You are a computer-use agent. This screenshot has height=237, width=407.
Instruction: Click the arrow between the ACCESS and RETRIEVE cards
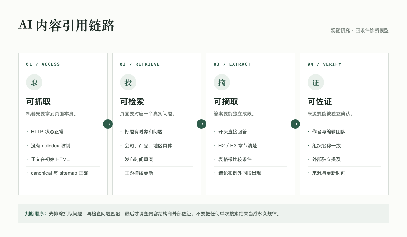pos(108,124)
